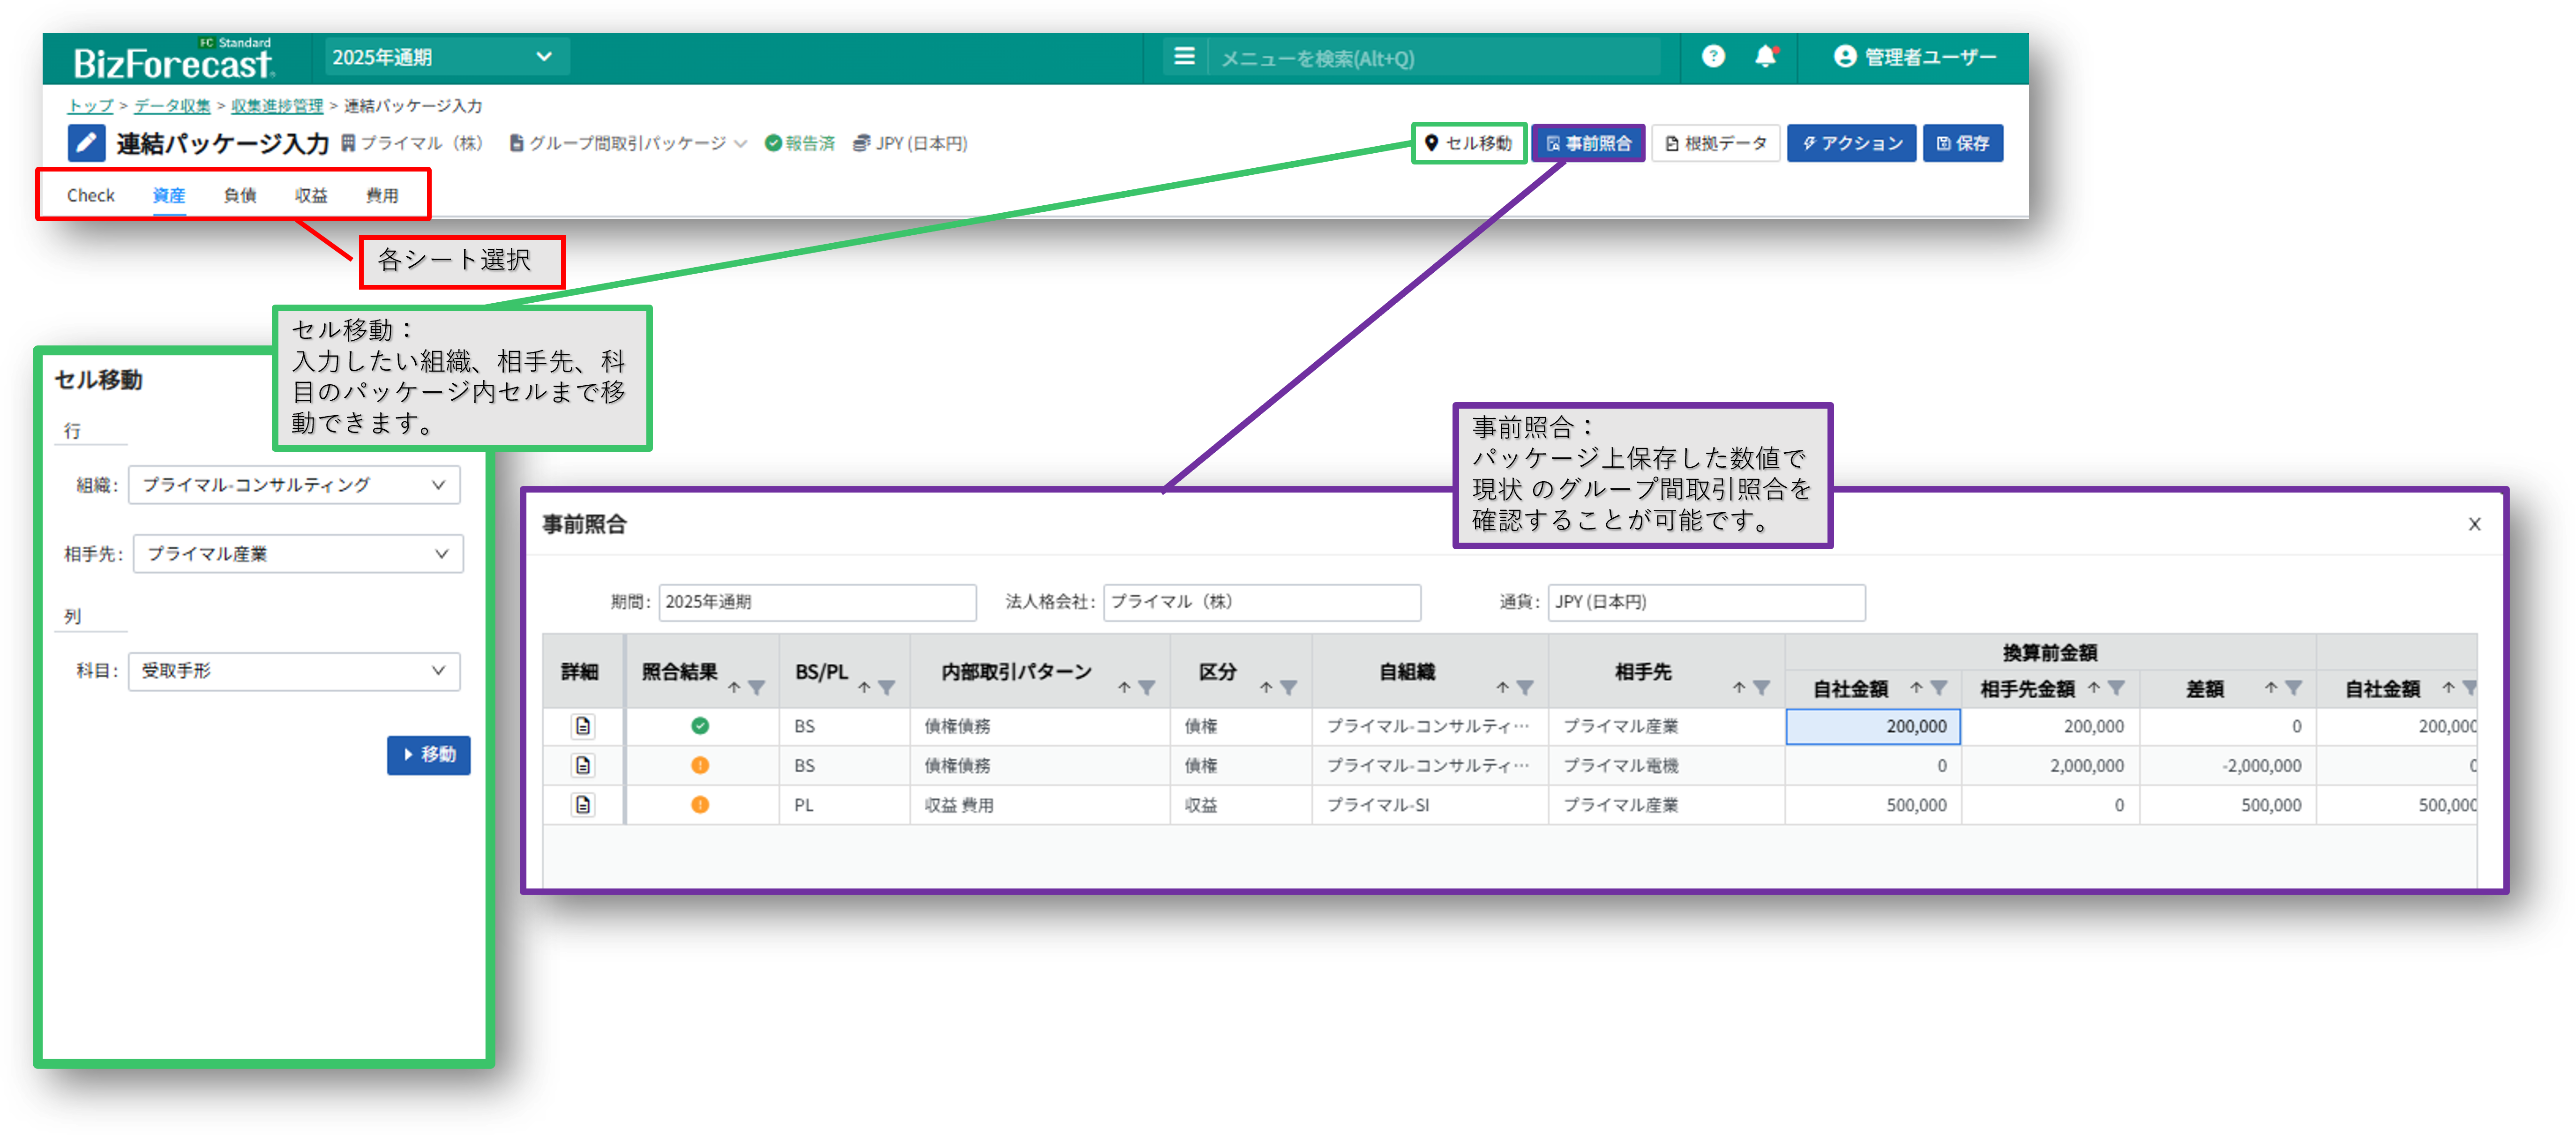Open detail document icon in first row
Screen dimensions: 2576x1135
pos(583,726)
